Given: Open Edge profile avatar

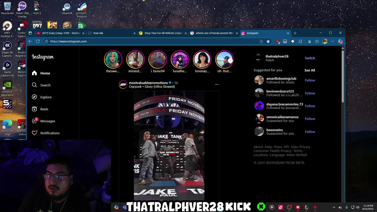Looking at the screenshot, I should pos(325,42).
